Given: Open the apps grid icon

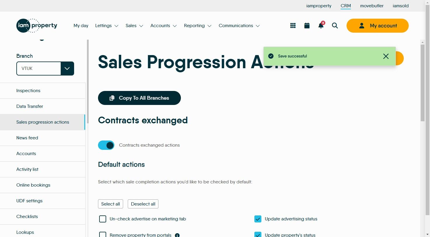Looking at the screenshot, I should pos(293,26).
